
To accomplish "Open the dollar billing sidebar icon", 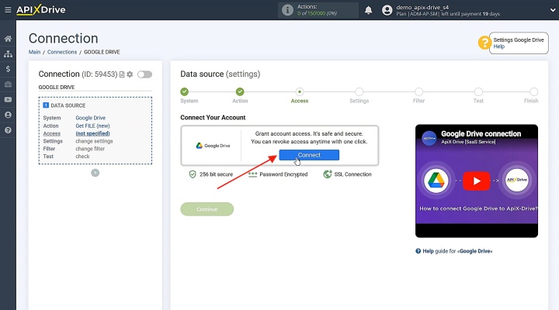I will coord(8,69).
